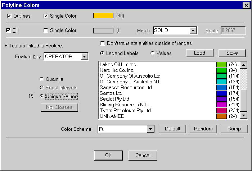Click the Ramp button
The width and height of the screenshot is (252, 171).
click(234, 129)
